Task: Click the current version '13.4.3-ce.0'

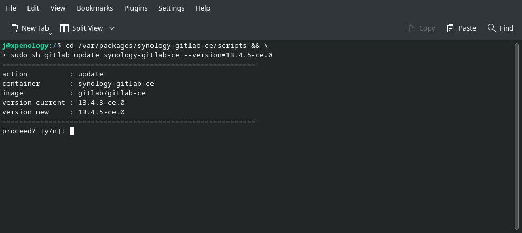Action: [101, 103]
